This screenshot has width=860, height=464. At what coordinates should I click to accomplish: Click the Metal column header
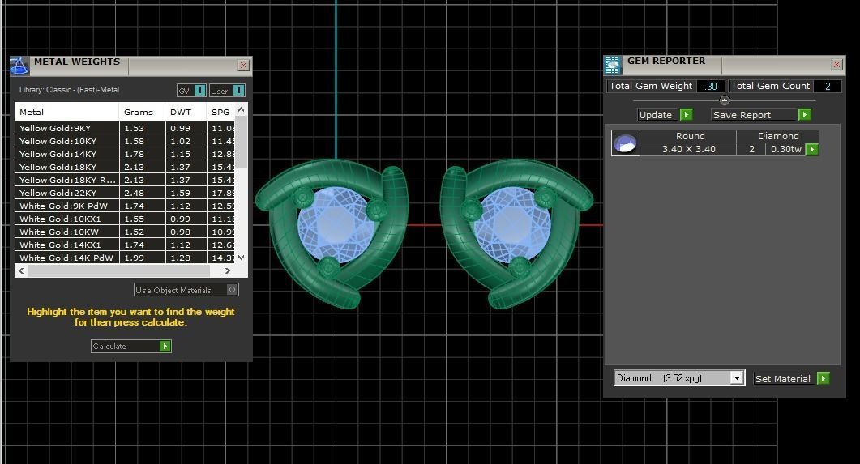pos(67,112)
